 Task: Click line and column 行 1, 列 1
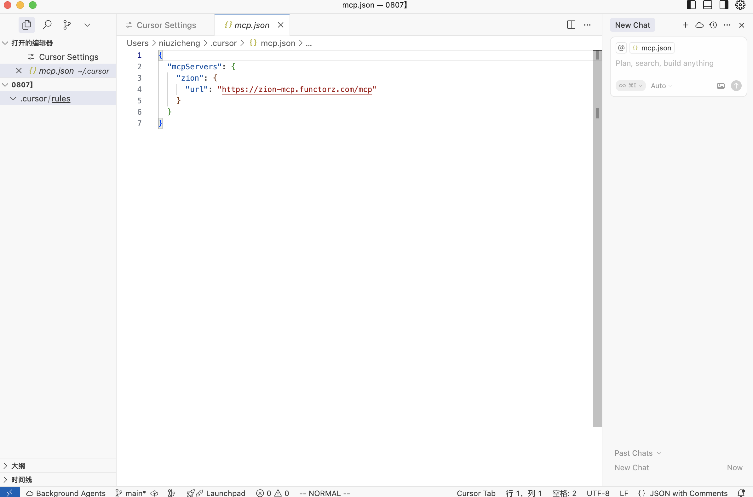click(x=524, y=493)
